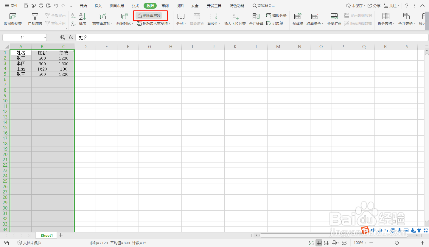Click the save icon in quick toolbar
Screen dimensions: 429x247
pyautogui.click(x=26, y=6)
